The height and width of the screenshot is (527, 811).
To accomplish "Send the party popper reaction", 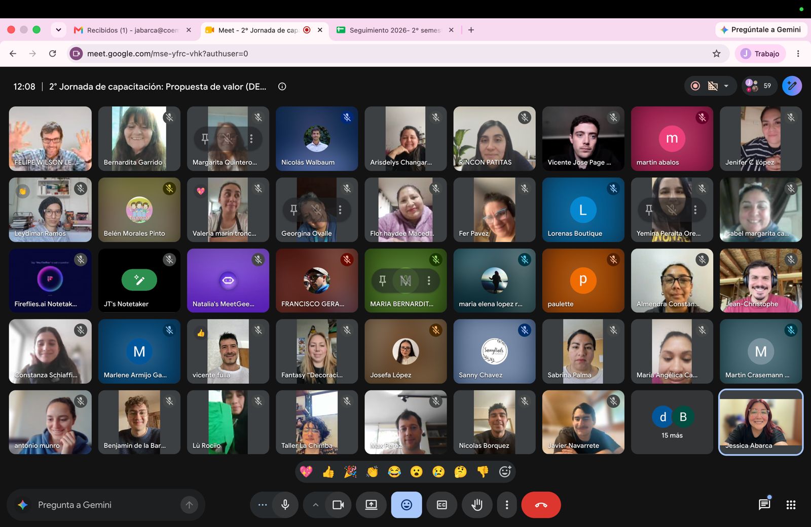I will point(350,472).
